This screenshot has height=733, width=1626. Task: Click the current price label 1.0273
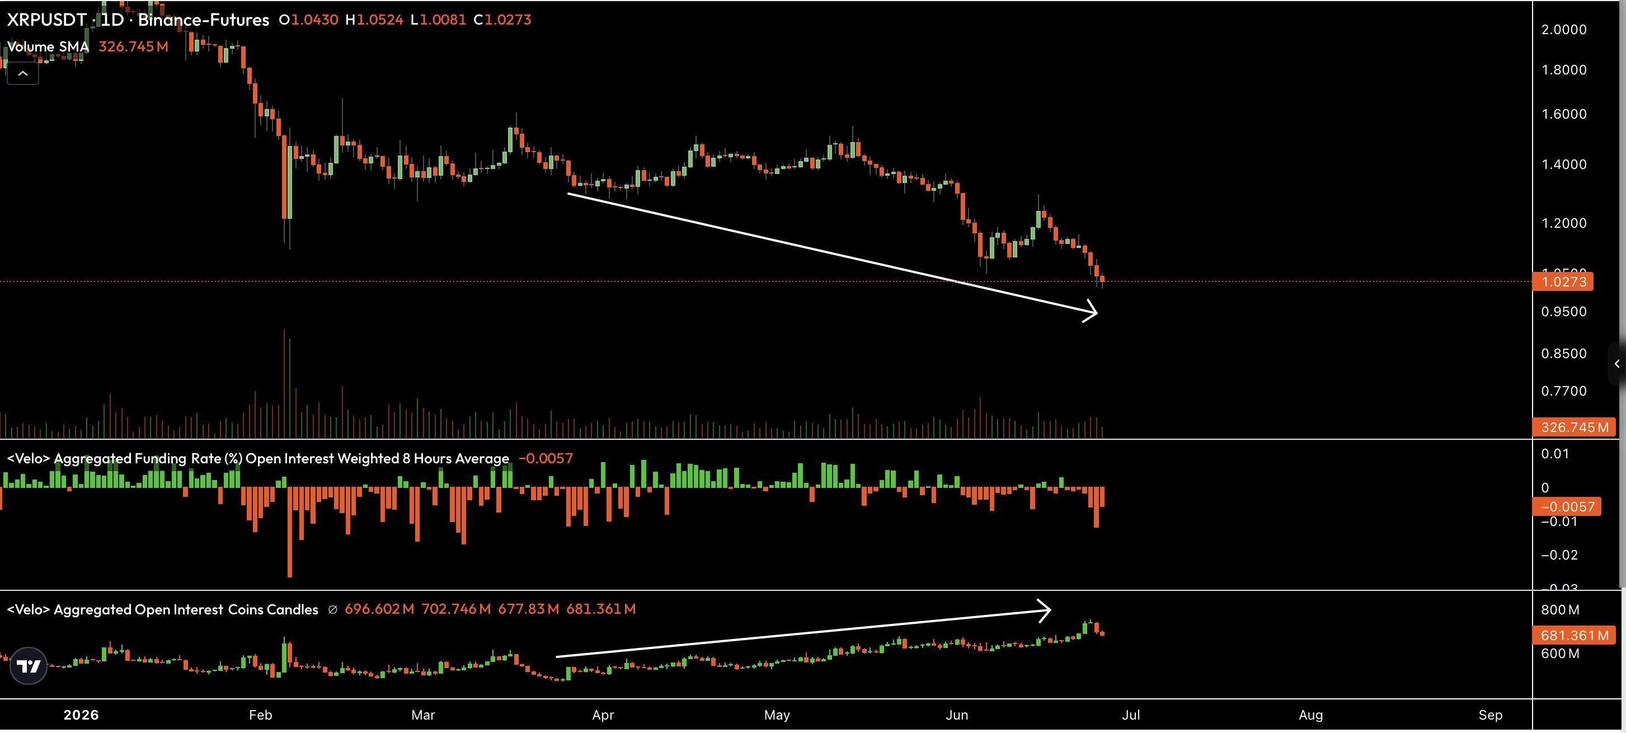[x=1563, y=281]
